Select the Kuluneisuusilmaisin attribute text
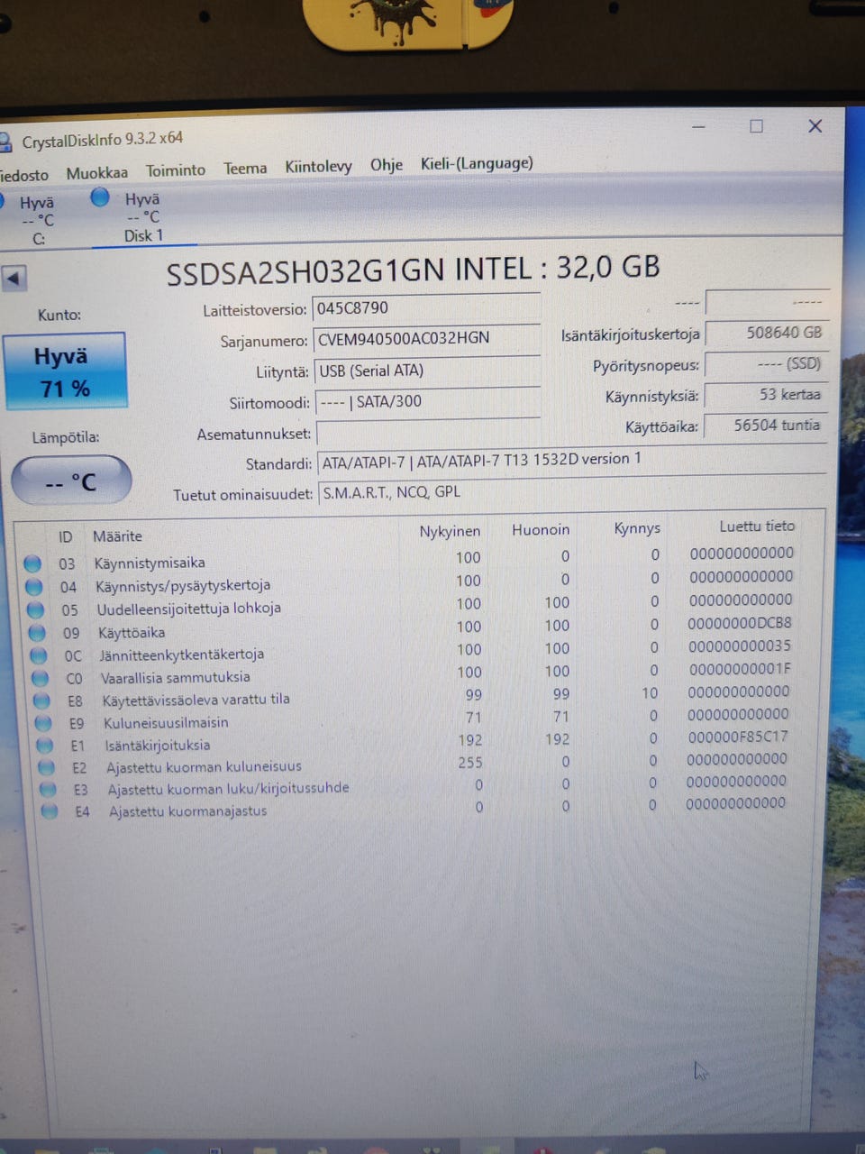865x1154 pixels. [x=166, y=722]
